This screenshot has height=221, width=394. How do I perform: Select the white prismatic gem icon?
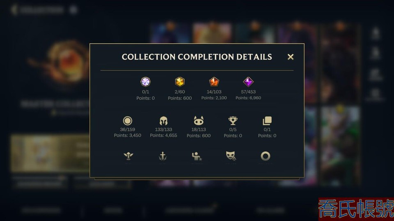coord(145,82)
